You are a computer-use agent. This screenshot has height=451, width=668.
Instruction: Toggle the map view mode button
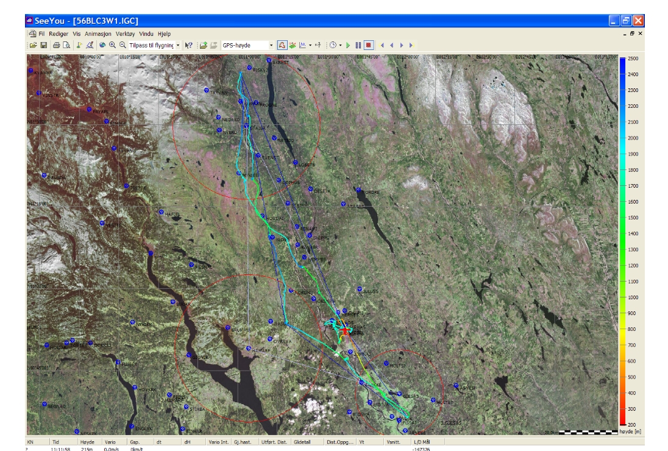[x=282, y=45]
